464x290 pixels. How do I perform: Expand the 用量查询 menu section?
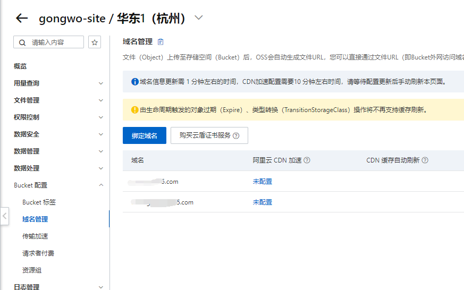[x=58, y=83]
